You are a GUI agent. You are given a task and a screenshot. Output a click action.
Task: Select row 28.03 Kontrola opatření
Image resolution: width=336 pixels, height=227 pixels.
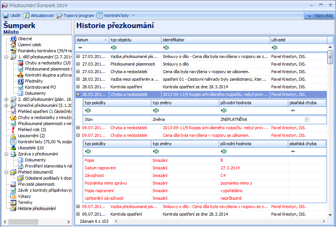pyautogui.click(x=201, y=87)
